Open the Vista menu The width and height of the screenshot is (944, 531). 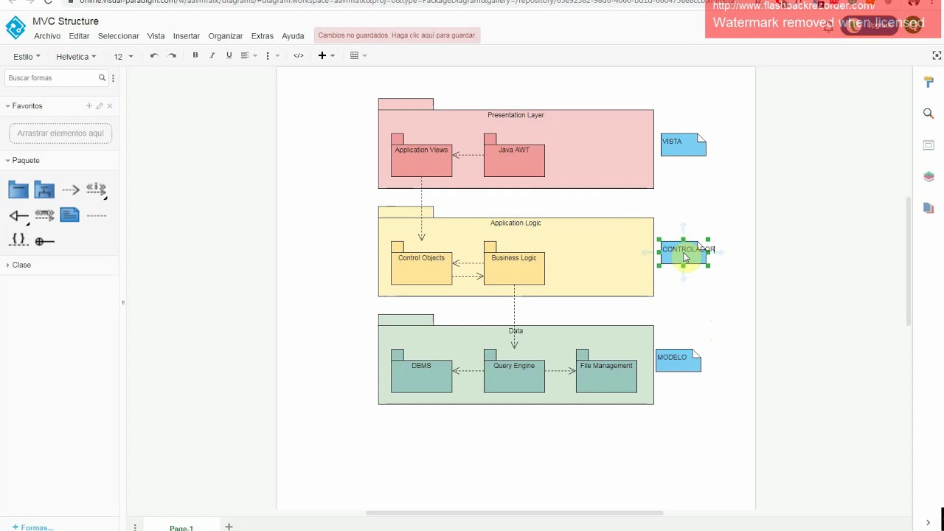tap(156, 36)
